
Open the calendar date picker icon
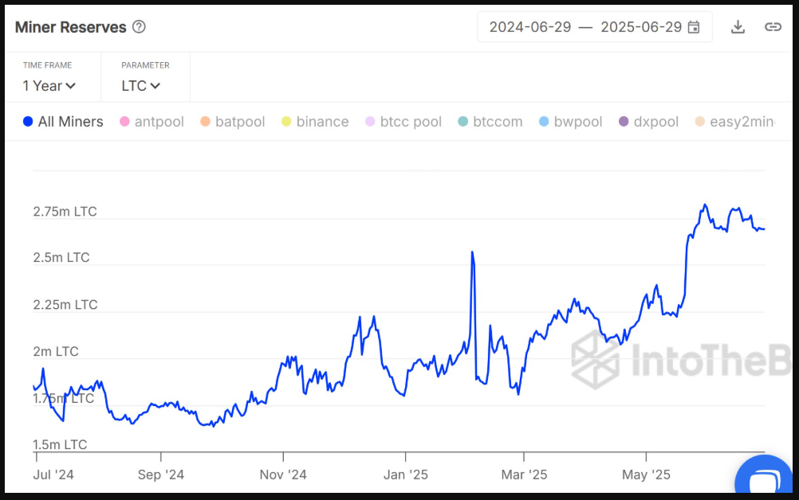pos(694,27)
